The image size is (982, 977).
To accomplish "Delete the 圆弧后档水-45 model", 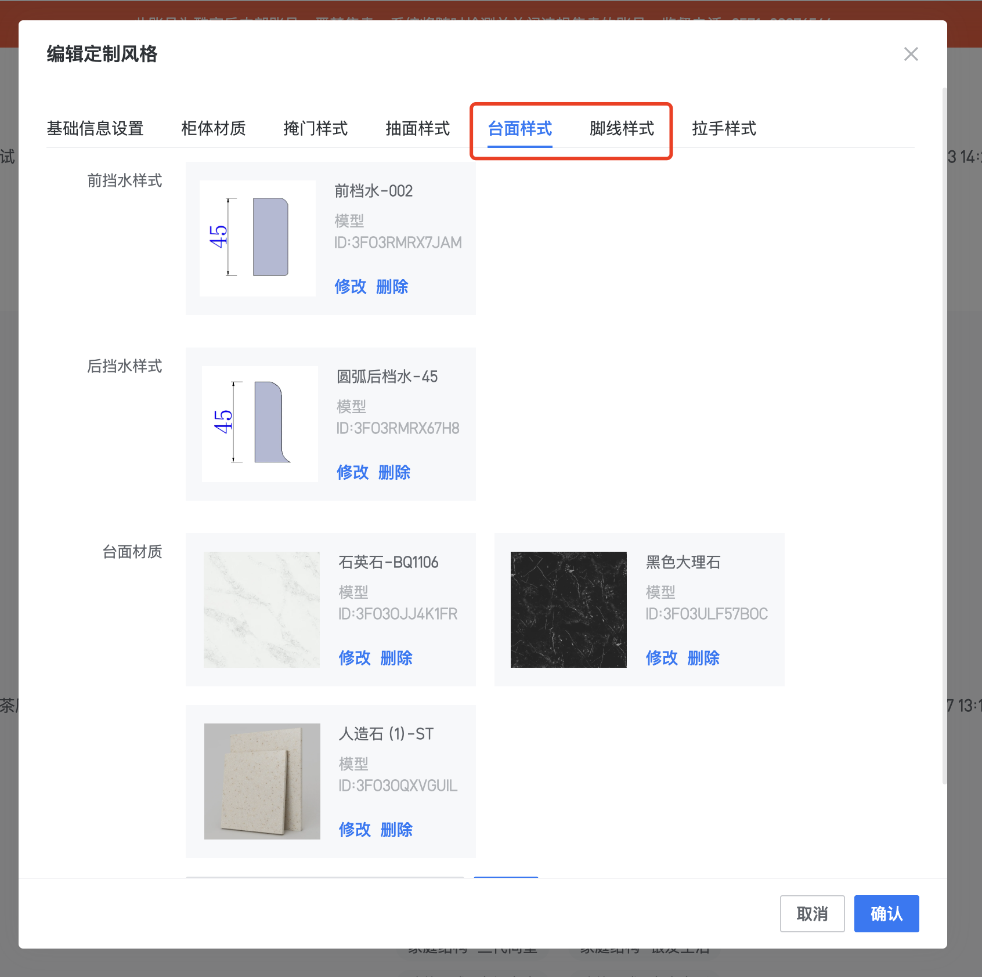I will (x=394, y=472).
